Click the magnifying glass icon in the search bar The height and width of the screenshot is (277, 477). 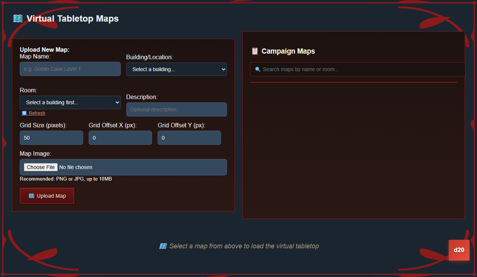tap(258, 69)
